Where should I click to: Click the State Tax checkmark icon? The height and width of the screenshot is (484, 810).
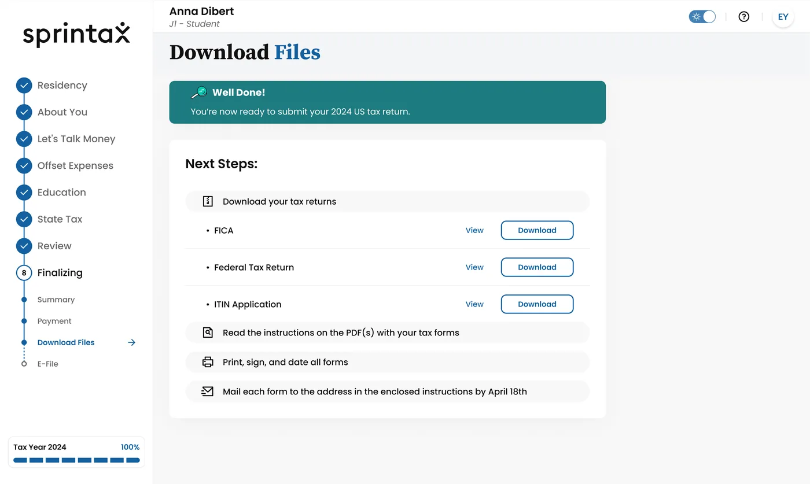(24, 219)
